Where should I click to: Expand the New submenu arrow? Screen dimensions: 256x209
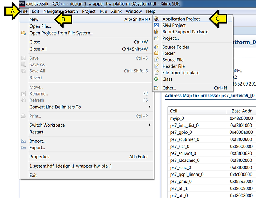149,19
